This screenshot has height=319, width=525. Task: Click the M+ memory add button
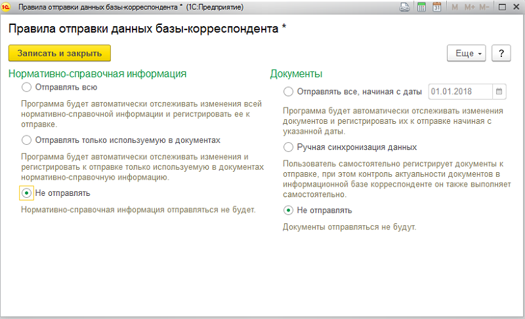pyautogui.click(x=469, y=7)
